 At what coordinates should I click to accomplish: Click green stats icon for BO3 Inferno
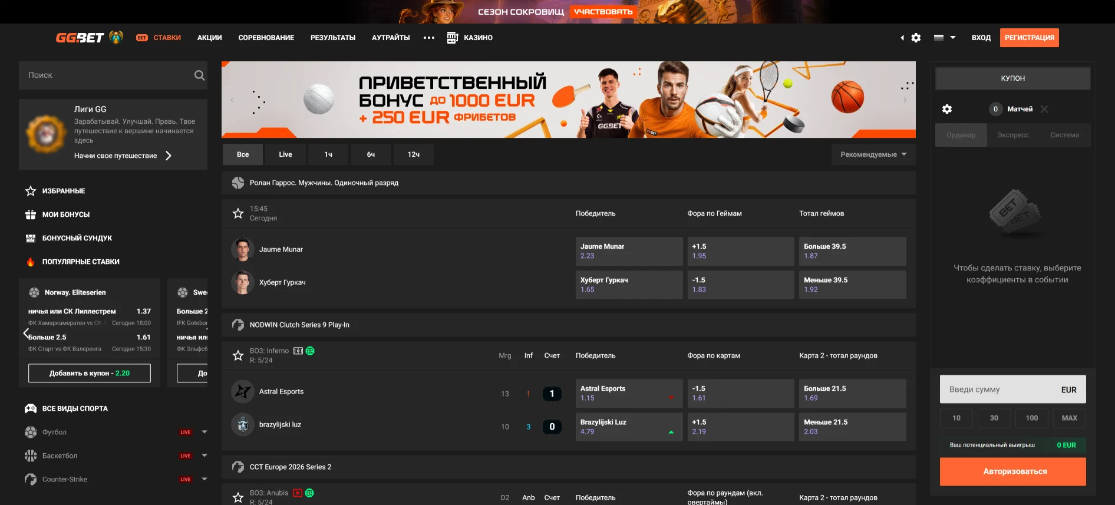tap(310, 351)
